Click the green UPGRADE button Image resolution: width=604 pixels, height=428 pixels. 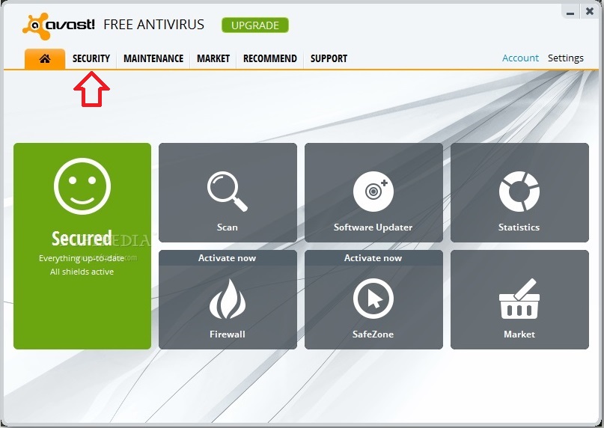pyautogui.click(x=255, y=25)
